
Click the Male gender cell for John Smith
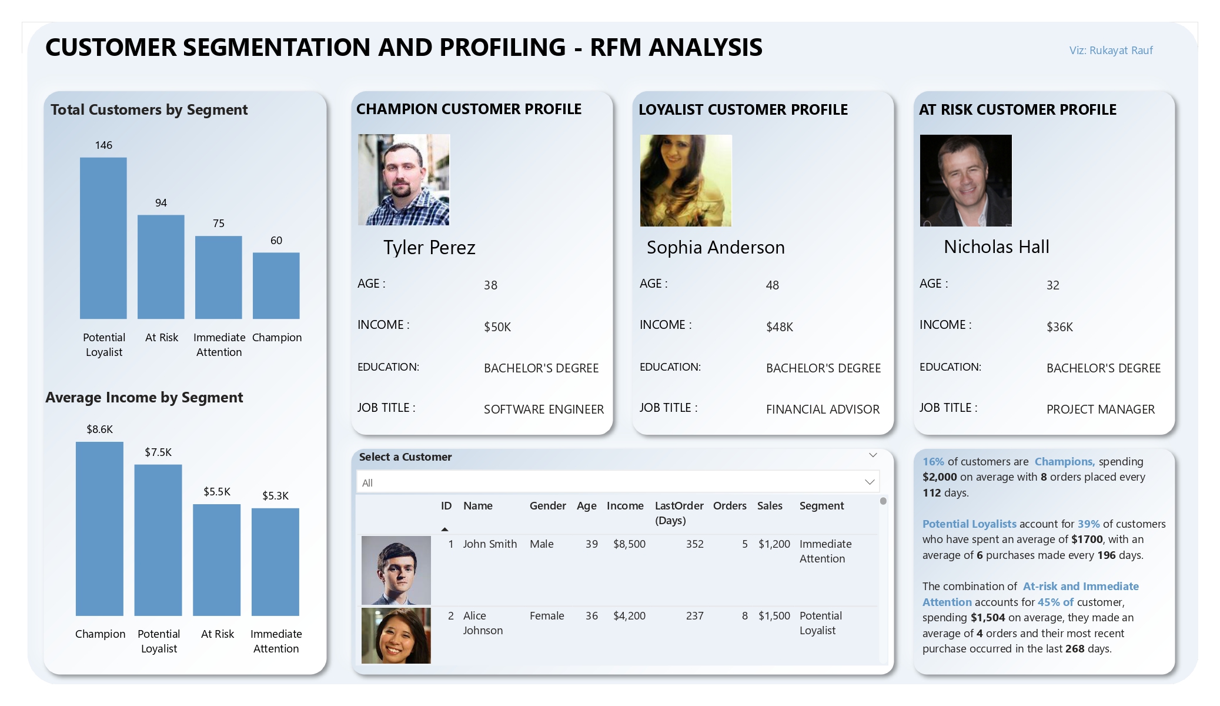pos(542,544)
